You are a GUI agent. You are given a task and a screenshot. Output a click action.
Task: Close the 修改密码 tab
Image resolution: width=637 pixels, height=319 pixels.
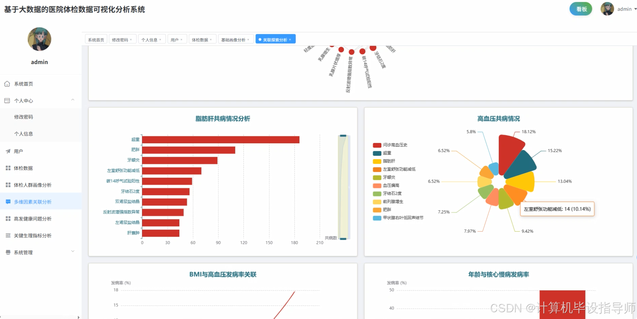[x=131, y=40]
